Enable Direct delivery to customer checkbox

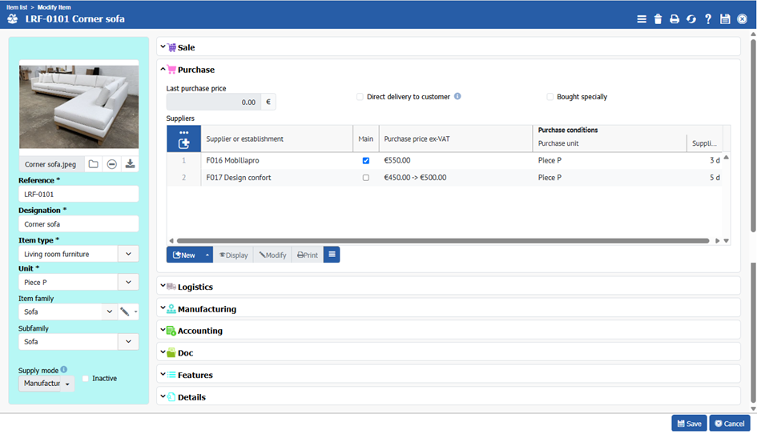(360, 97)
